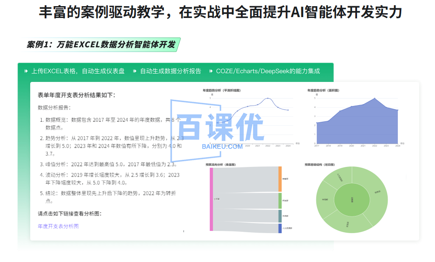Click the center circle of the sunburst chart

point(352,200)
